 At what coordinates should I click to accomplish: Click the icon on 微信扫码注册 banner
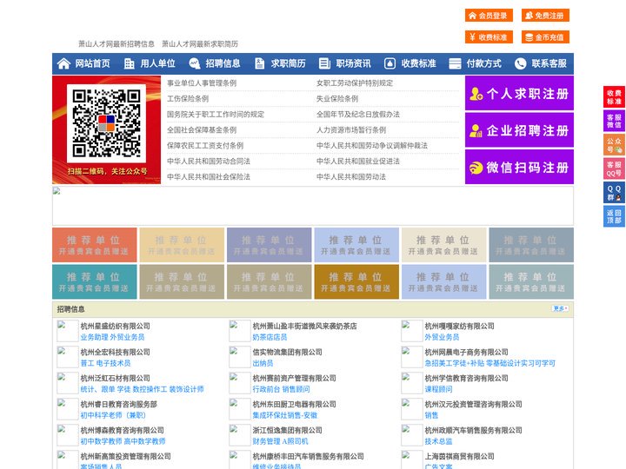(476, 168)
